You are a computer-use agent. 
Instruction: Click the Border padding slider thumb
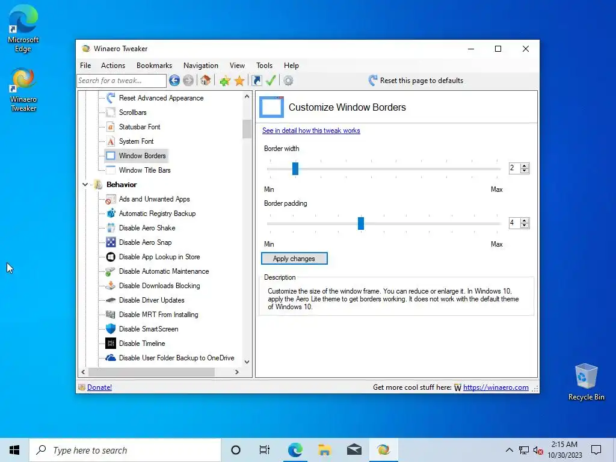361,224
